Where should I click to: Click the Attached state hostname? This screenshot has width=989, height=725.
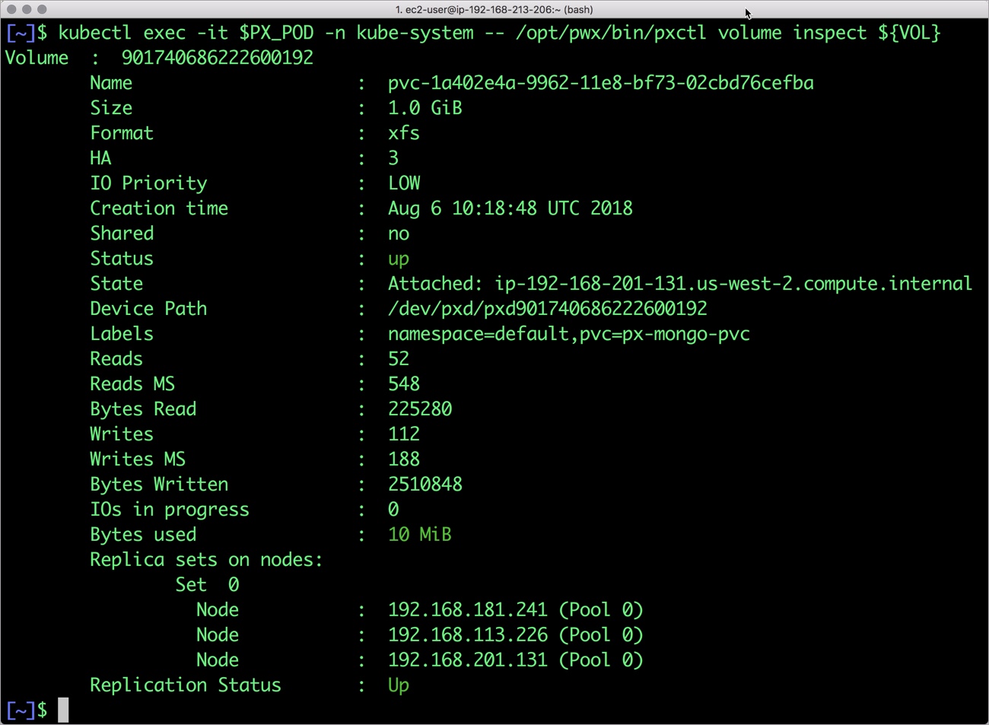click(733, 284)
